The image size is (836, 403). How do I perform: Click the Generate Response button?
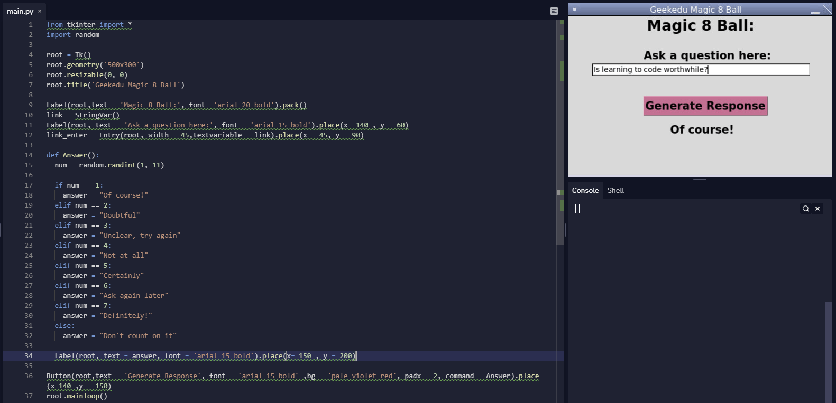[705, 106]
